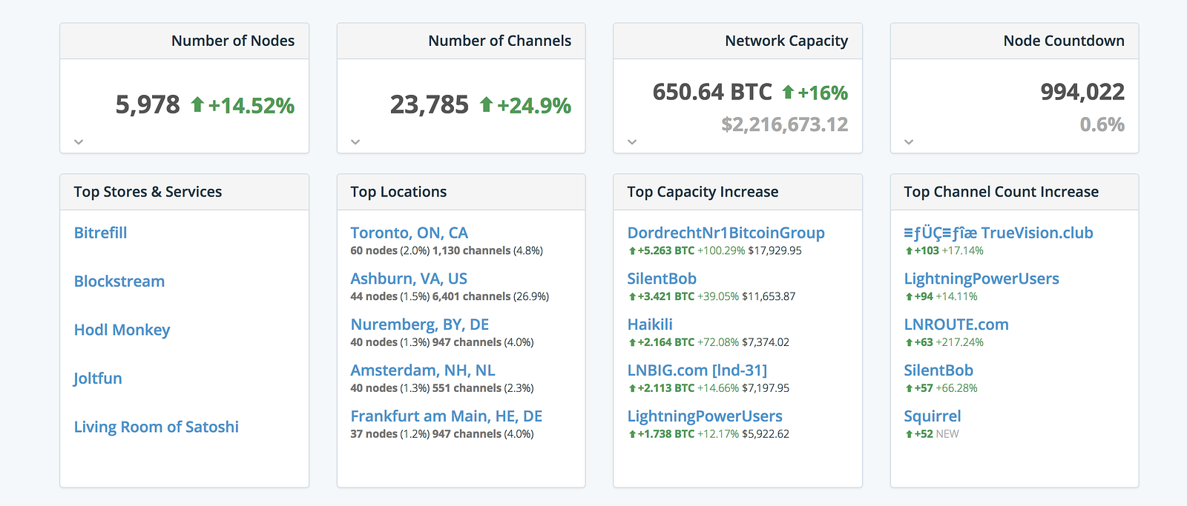Image resolution: width=1187 pixels, height=506 pixels.
Task: Click the 994,022 node countdown value
Action: 1082,92
